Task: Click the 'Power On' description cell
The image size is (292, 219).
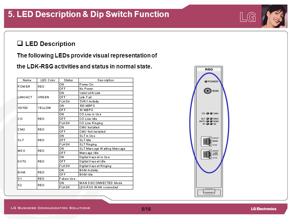Action: [x=106, y=84]
